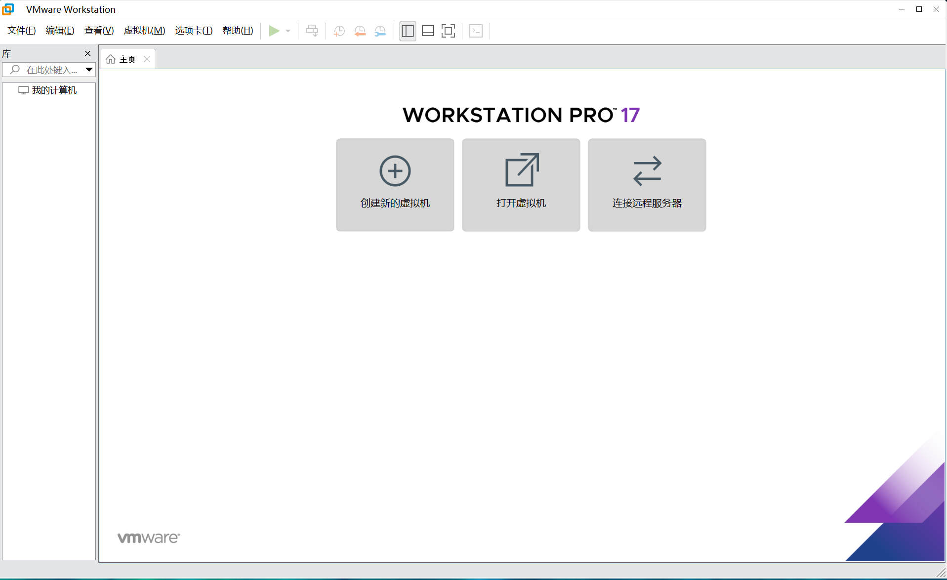The image size is (947, 580).
Task: Open the 选项卡(T) menu
Action: pyautogui.click(x=194, y=31)
